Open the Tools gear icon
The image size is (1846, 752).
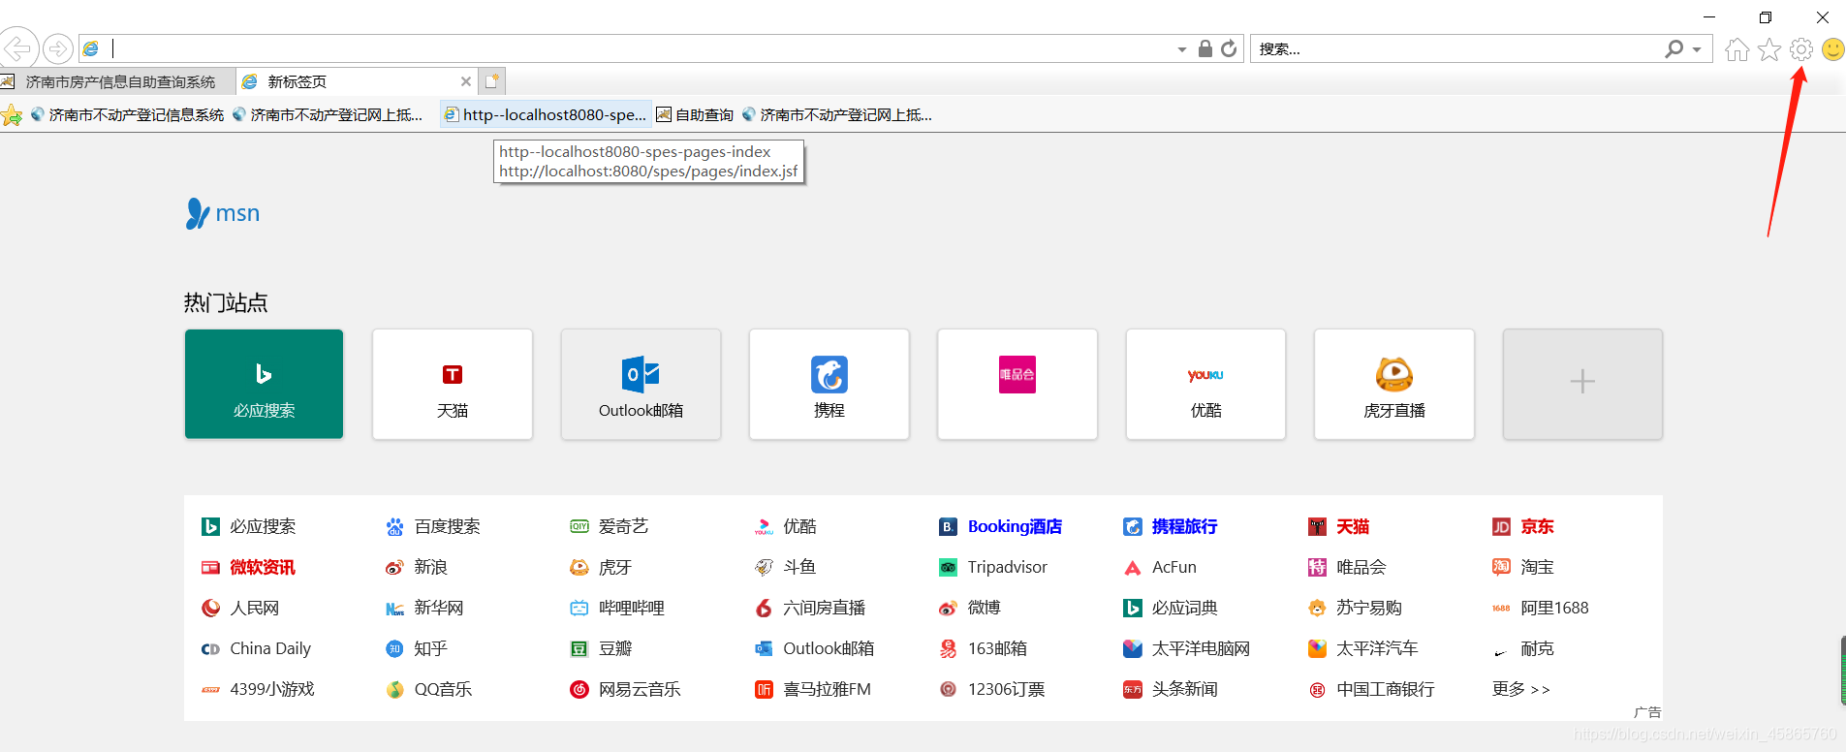[x=1801, y=49]
